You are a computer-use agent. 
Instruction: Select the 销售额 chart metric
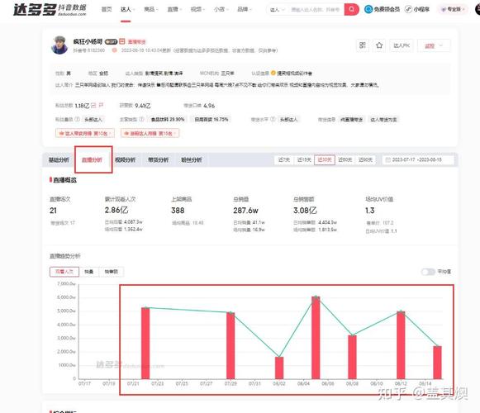[x=112, y=272]
